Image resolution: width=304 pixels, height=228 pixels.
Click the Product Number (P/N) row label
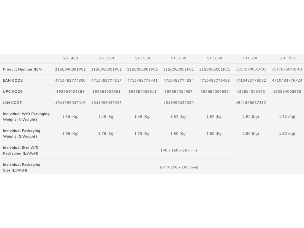point(23,69)
